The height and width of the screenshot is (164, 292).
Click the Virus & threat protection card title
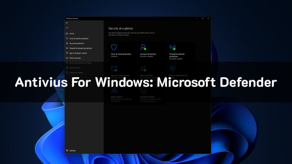coord(121,54)
